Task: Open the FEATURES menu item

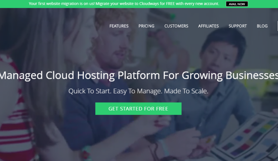Action: click(119, 26)
